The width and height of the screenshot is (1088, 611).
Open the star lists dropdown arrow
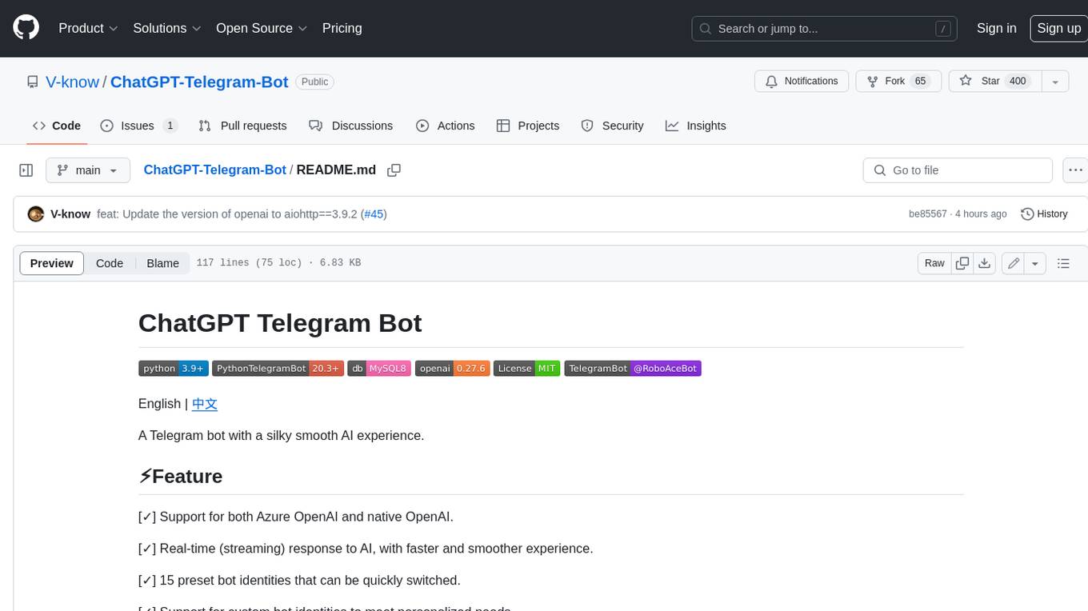click(x=1055, y=81)
